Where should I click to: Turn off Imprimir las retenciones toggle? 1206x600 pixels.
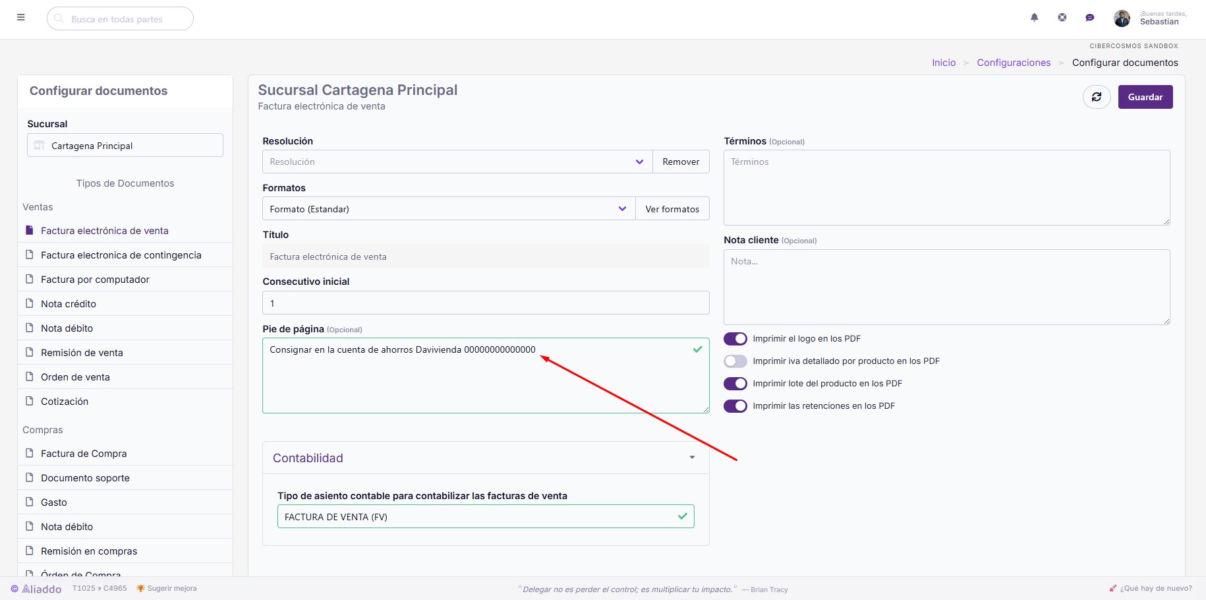click(x=735, y=406)
